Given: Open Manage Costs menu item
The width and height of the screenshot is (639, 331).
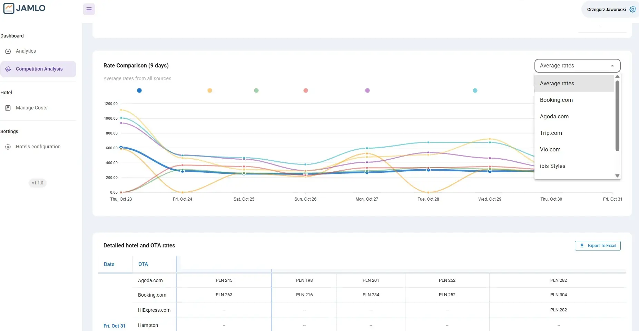Looking at the screenshot, I should tap(31, 108).
